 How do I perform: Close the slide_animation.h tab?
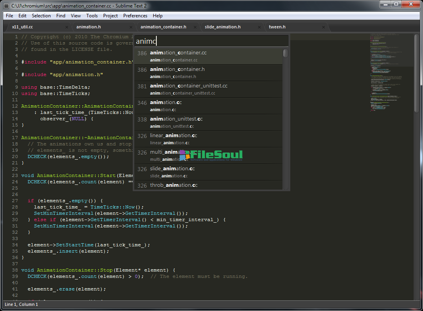point(259,27)
